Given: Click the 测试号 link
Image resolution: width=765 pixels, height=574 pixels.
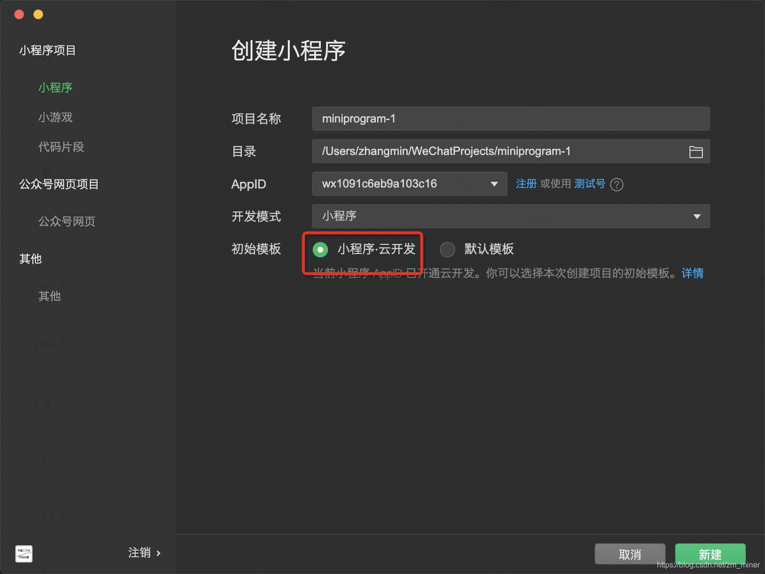Looking at the screenshot, I should [590, 184].
